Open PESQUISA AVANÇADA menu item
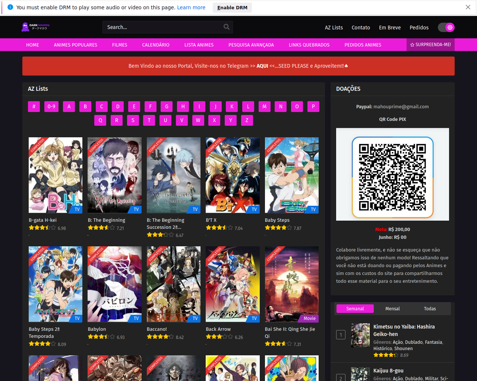 click(x=251, y=45)
